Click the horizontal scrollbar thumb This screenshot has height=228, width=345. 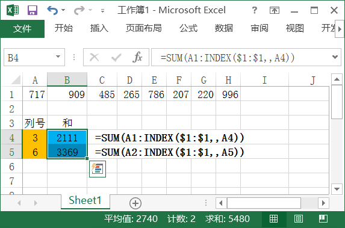[264, 203]
